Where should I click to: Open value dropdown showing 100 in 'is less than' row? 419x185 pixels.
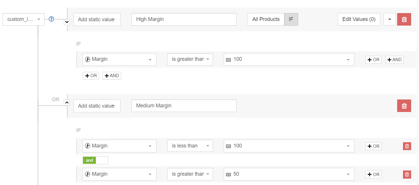289,146
